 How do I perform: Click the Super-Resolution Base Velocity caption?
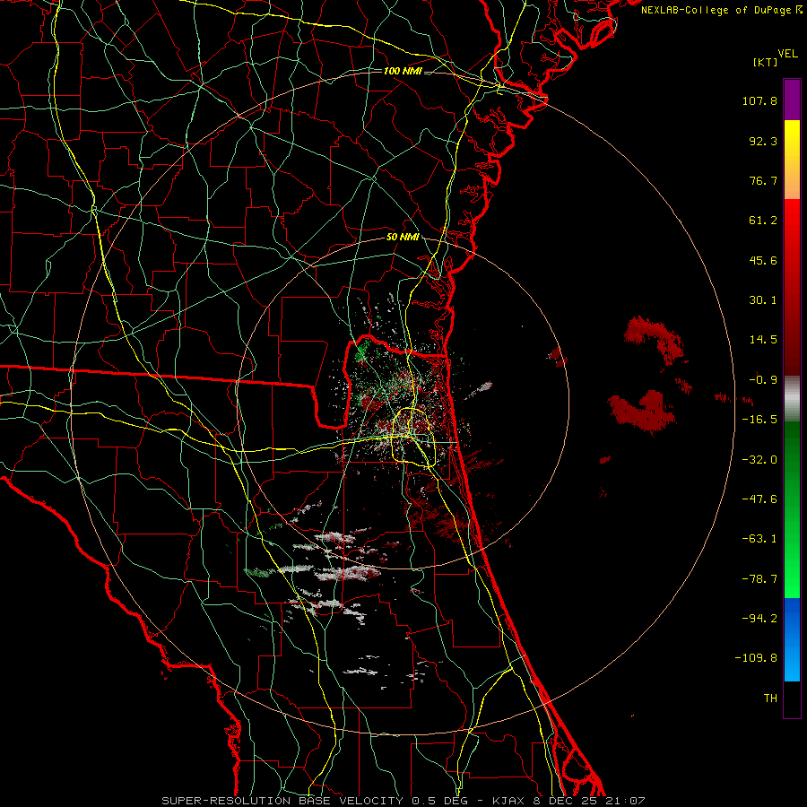(x=403, y=801)
